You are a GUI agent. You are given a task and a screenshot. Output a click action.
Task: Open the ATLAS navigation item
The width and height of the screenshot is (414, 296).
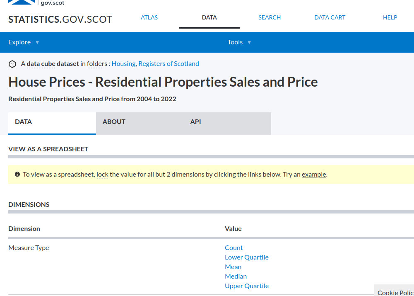[x=149, y=17]
